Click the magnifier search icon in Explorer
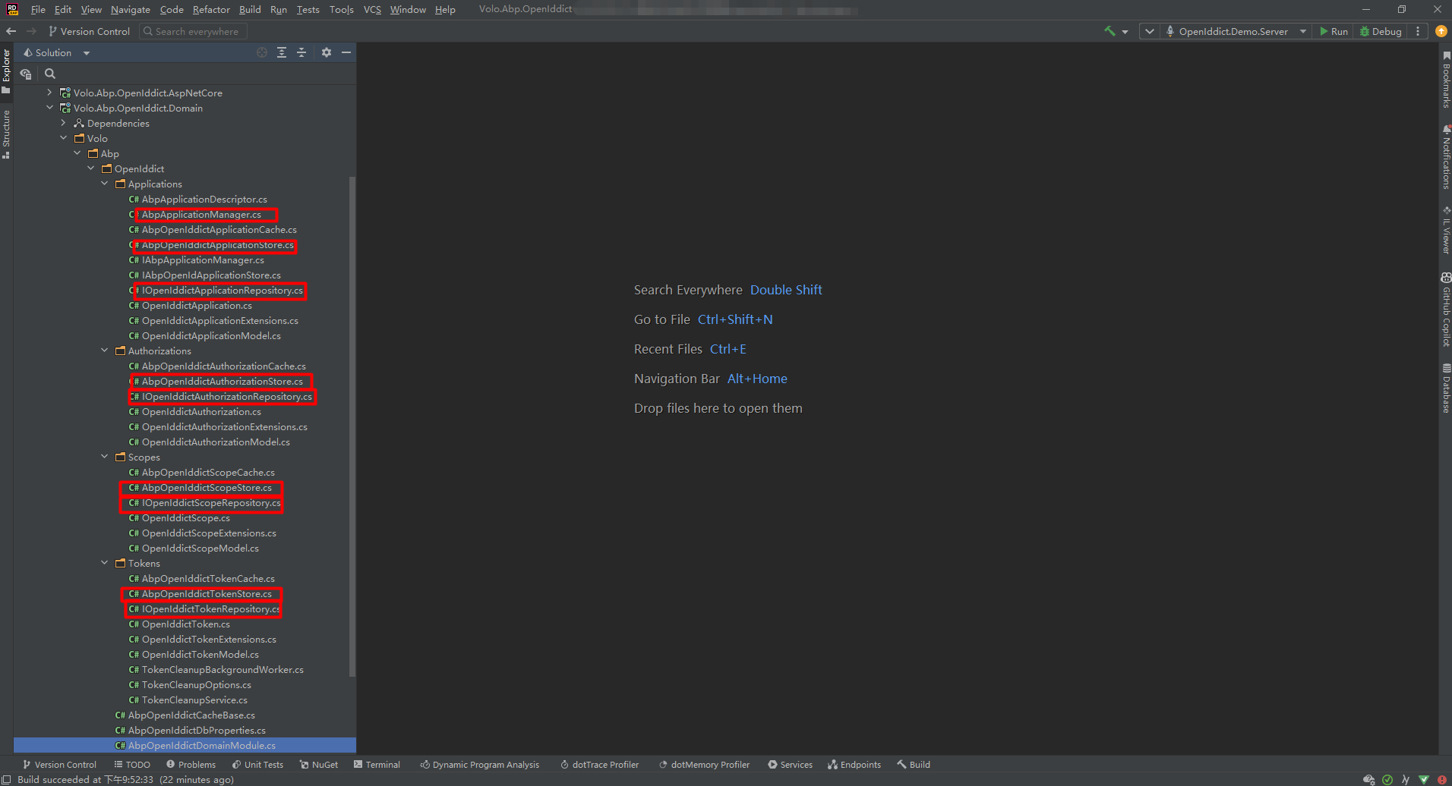Image resolution: width=1452 pixels, height=786 pixels. pyautogui.click(x=50, y=74)
